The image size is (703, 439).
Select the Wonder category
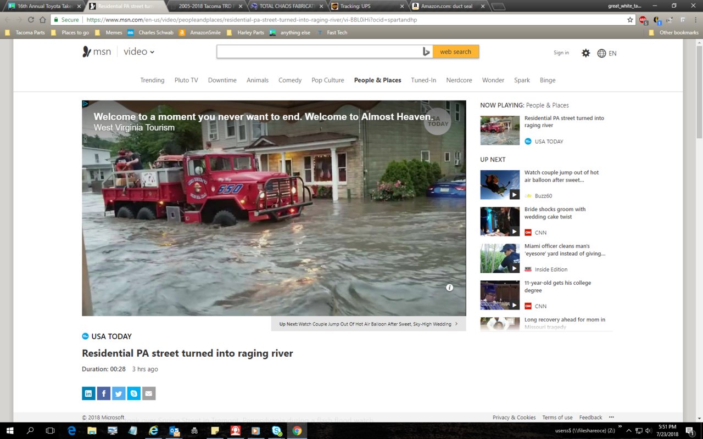click(493, 80)
